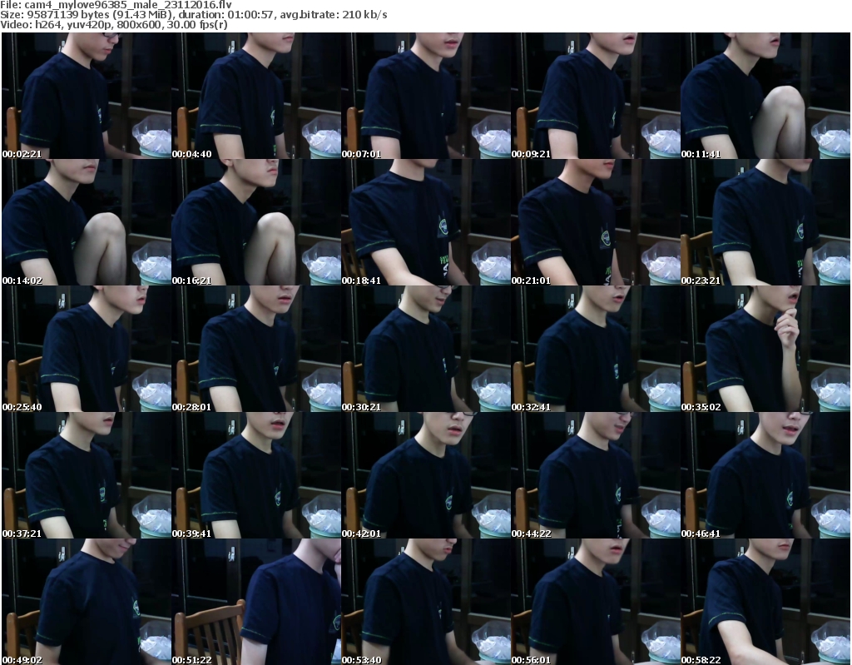
Task: Select the thumbnail timestamped 00:56:01
Action: [596, 602]
